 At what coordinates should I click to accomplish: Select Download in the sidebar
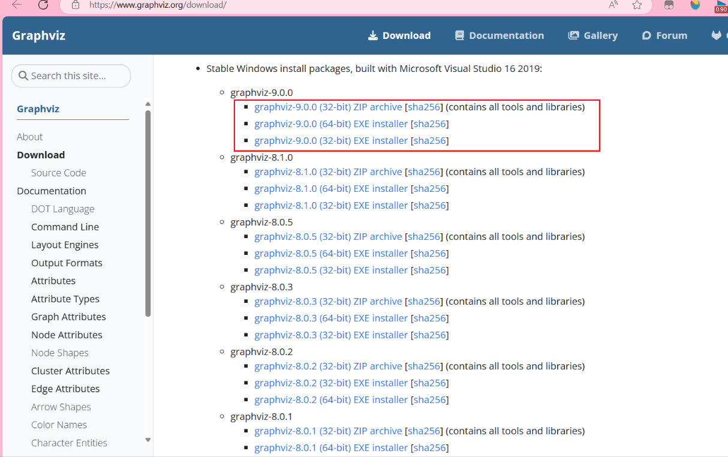41,155
